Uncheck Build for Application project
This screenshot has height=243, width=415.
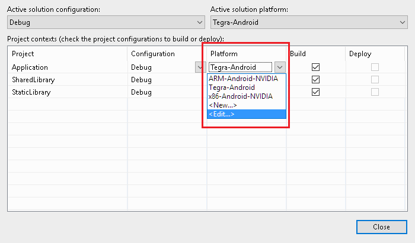tap(315, 67)
